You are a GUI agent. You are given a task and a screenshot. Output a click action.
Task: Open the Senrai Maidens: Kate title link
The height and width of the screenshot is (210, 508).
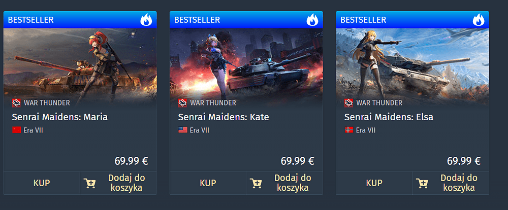[x=224, y=117]
